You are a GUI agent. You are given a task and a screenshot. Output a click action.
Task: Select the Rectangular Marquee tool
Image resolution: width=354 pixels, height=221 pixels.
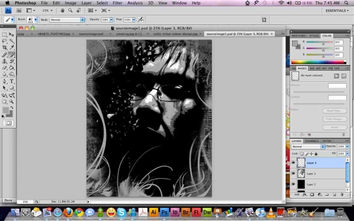pyautogui.click(x=5, y=35)
